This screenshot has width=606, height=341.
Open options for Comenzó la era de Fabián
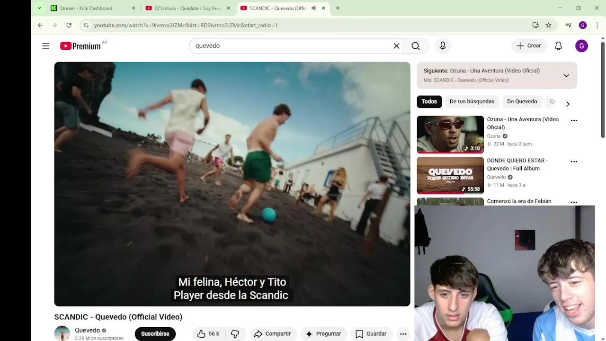tap(574, 202)
